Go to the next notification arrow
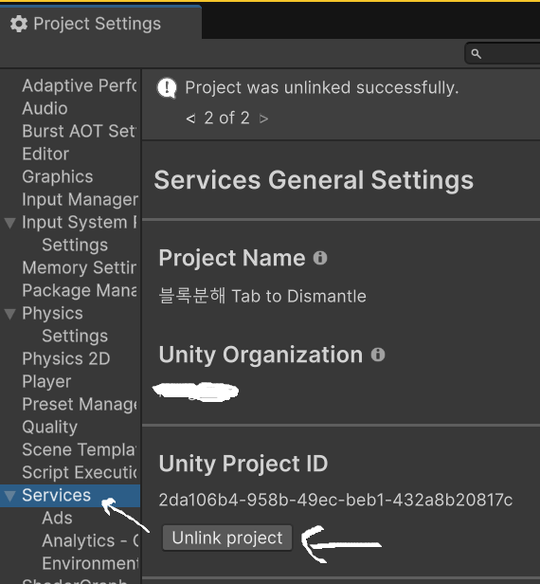Screen dimensions: 540x584 click(264, 119)
